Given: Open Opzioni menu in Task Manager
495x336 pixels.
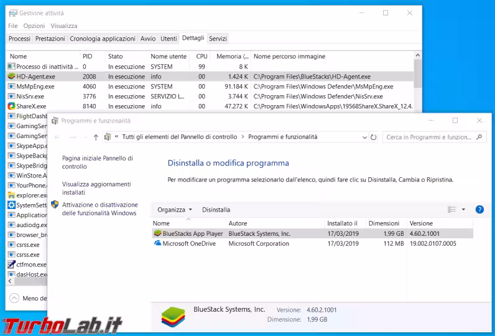Looking at the screenshot, I should (34, 26).
